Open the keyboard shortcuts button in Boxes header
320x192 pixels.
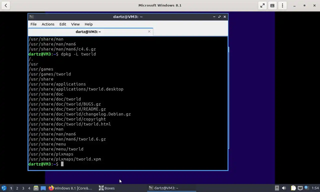(x=272, y=5)
